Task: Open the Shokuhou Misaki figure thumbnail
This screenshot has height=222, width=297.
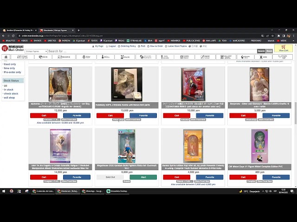Action: (60, 146)
